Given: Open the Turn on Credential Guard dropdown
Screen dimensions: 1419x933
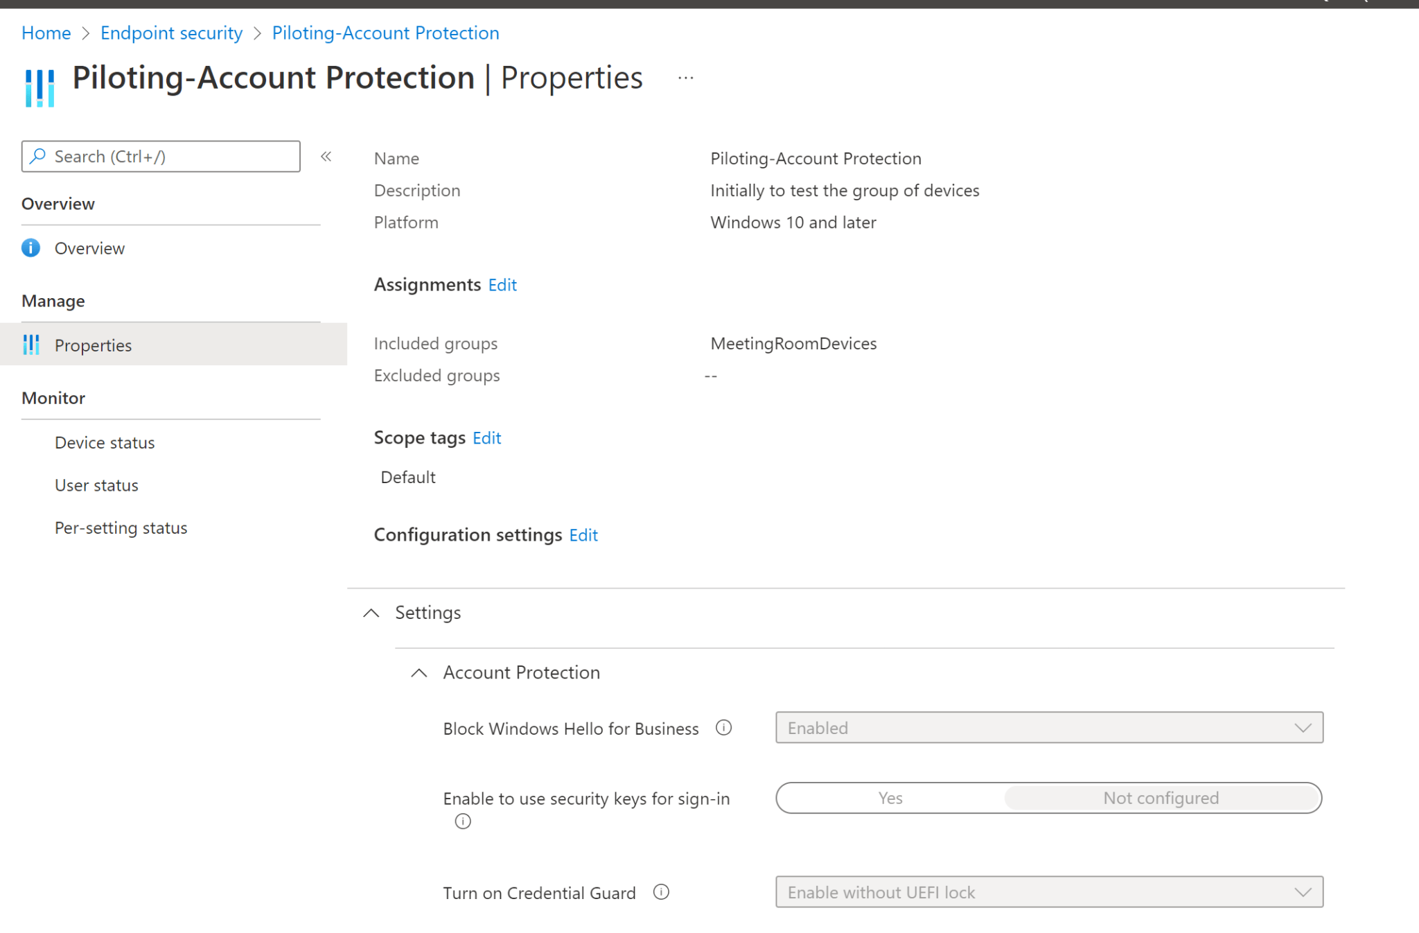Looking at the screenshot, I should click(x=1303, y=892).
